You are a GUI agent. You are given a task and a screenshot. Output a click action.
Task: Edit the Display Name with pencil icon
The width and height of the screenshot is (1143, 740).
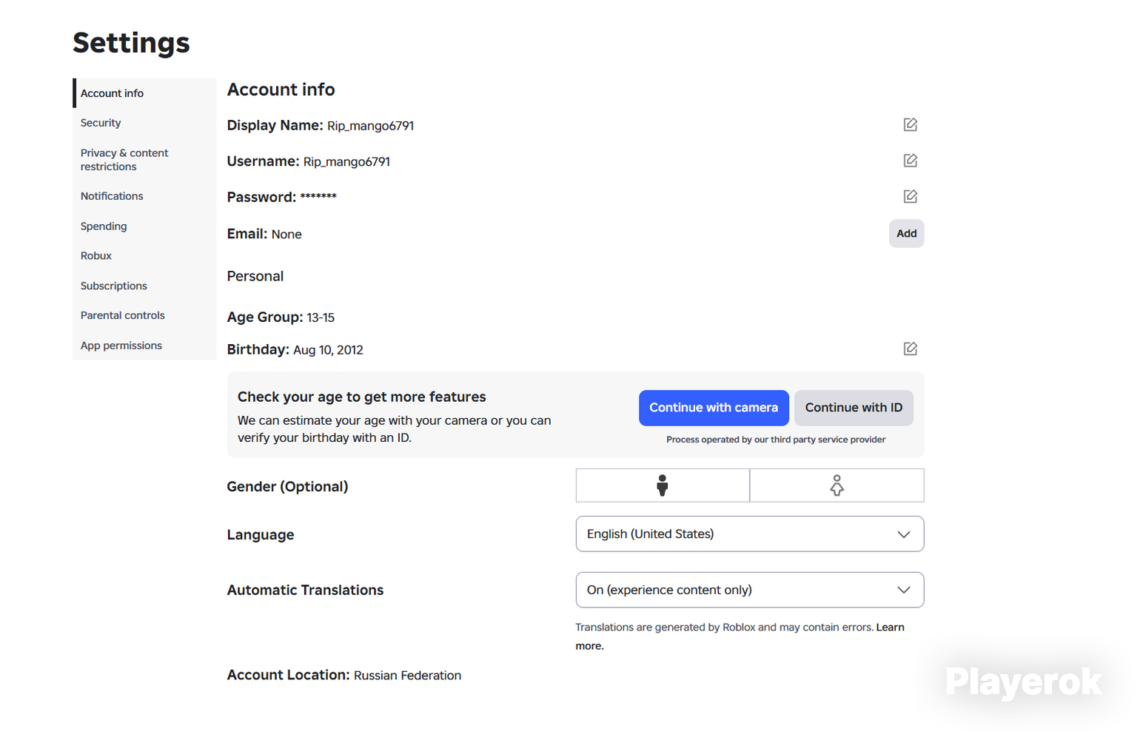(910, 124)
